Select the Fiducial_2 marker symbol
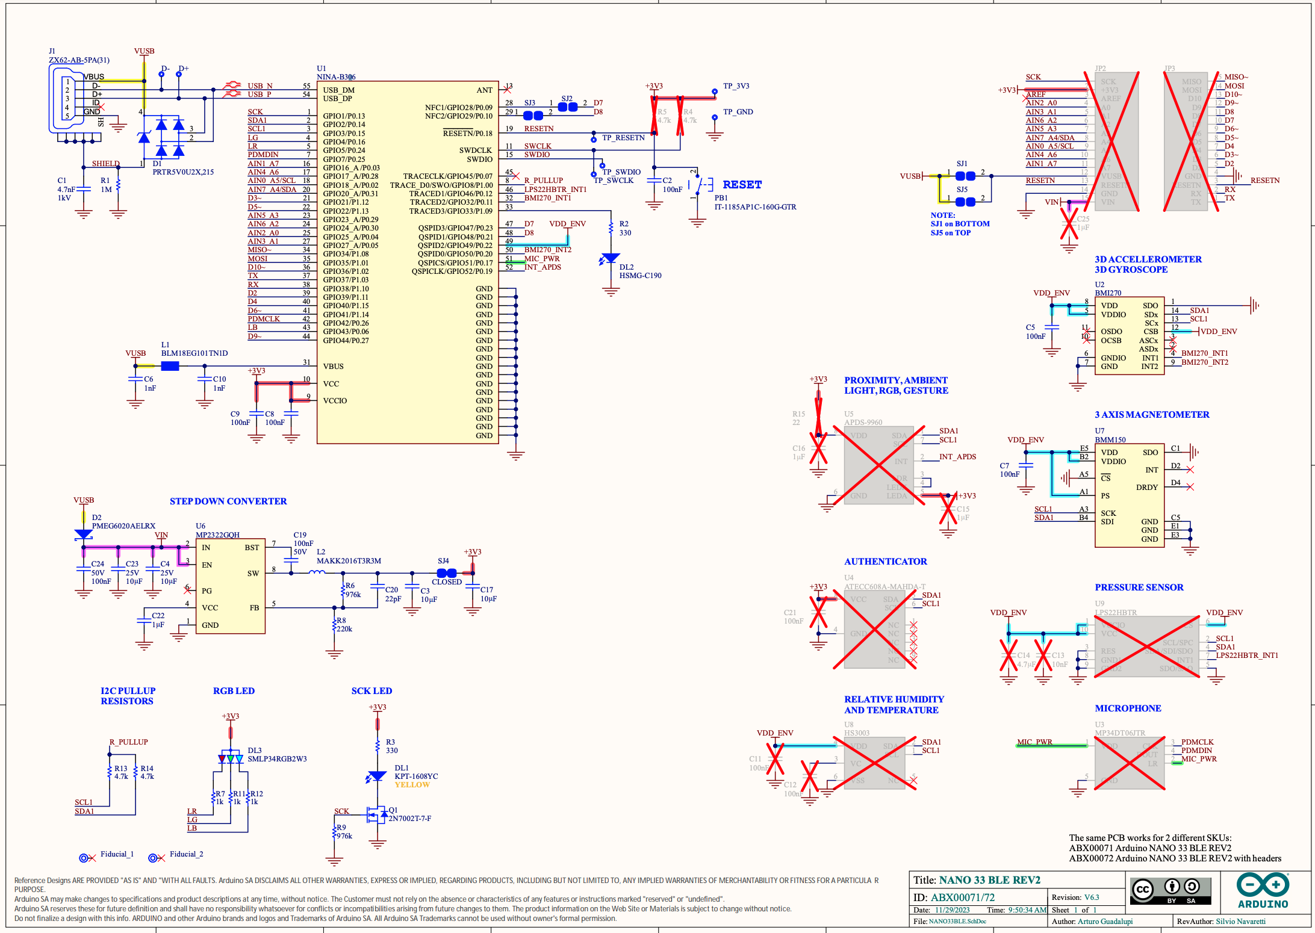Image resolution: width=1315 pixels, height=933 pixels. pyautogui.click(x=153, y=858)
